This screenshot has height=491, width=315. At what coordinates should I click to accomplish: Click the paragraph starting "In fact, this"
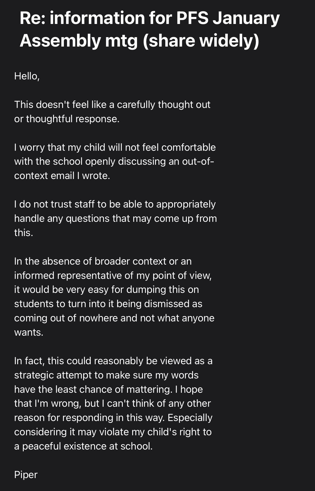pos(113,403)
